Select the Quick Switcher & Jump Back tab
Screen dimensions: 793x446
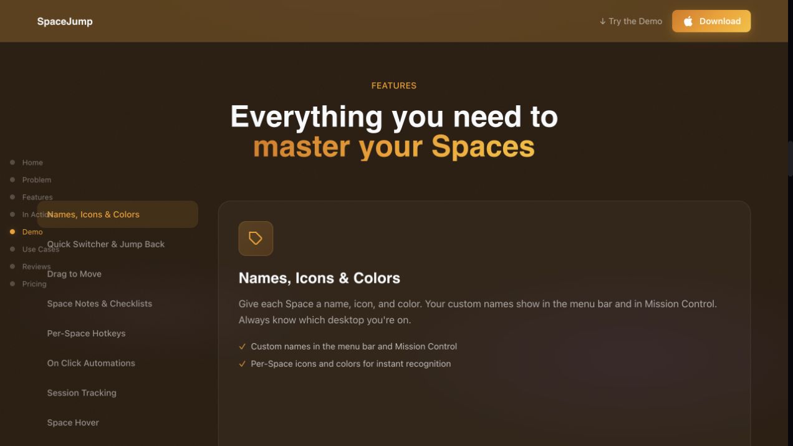point(118,244)
